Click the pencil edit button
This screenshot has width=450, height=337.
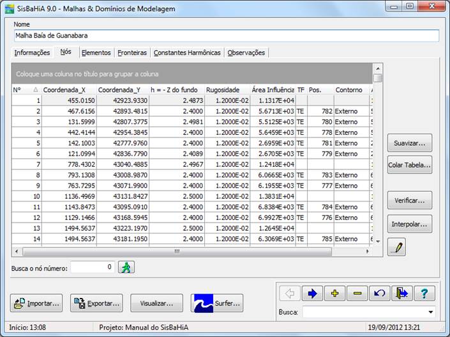click(396, 247)
